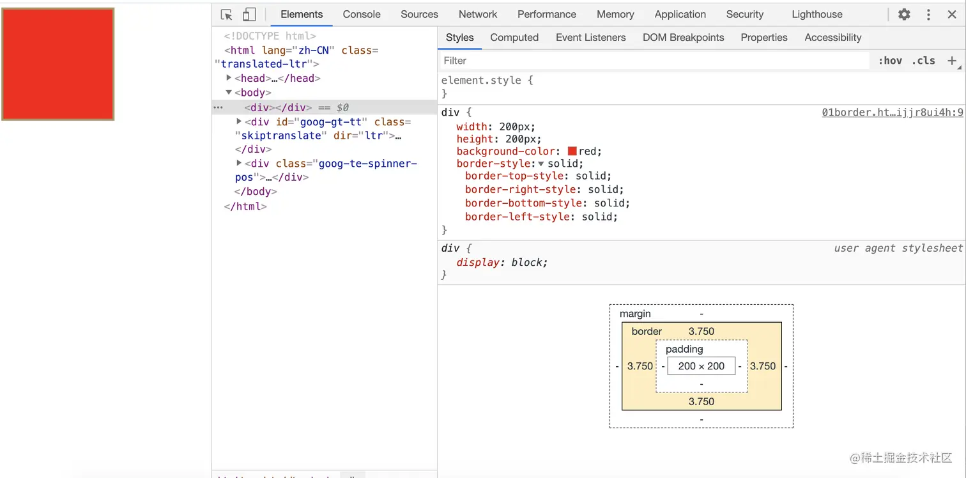Image resolution: width=966 pixels, height=478 pixels.
Task: Collapse the border-style shorthand property
Action: (541, 164)
